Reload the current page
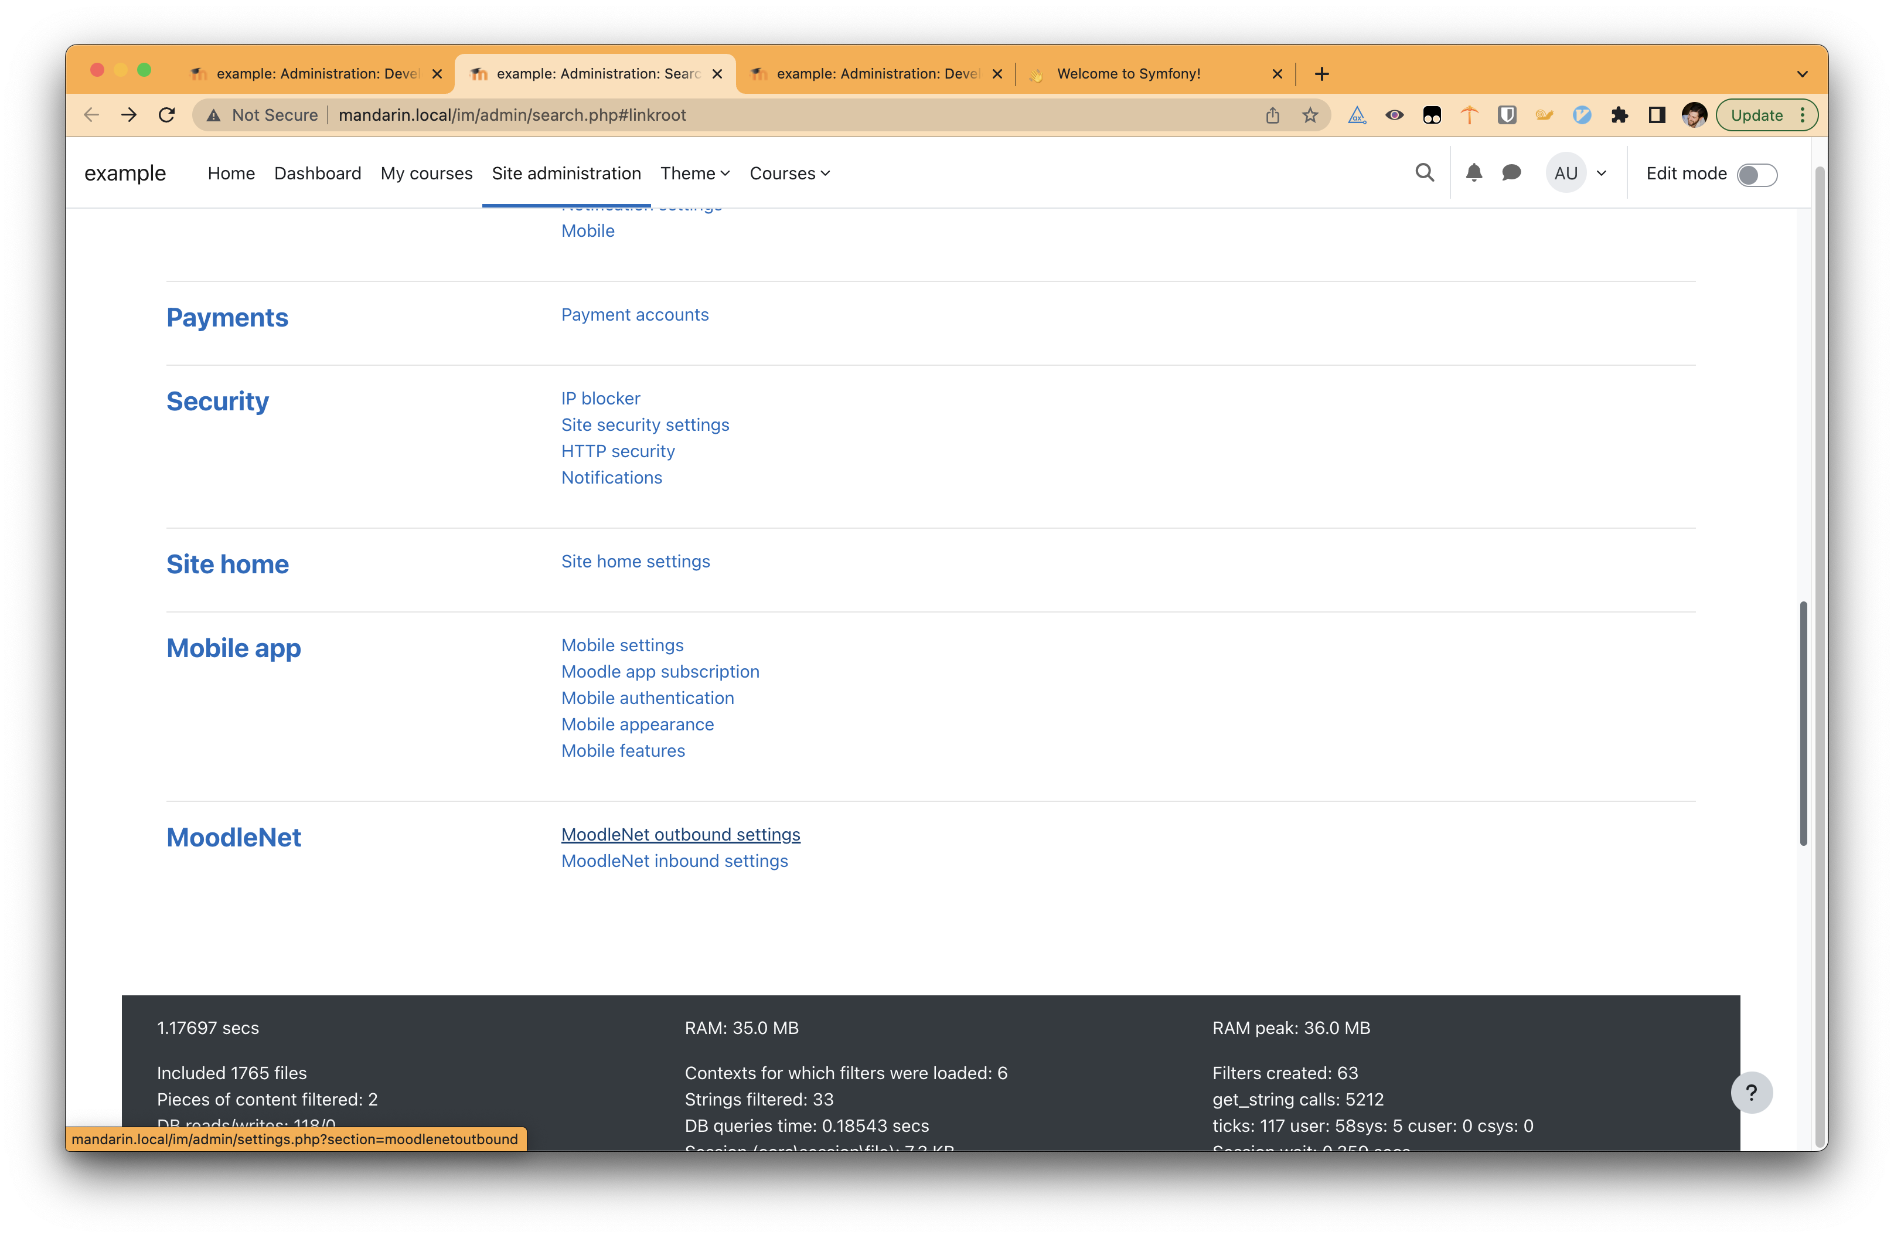The height and width of the screenshot is (1238, 1894). (x=167, y=115)
